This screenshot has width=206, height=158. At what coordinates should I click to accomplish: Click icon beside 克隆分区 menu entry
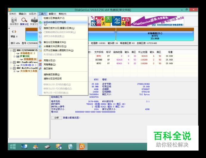coord(40,61)
